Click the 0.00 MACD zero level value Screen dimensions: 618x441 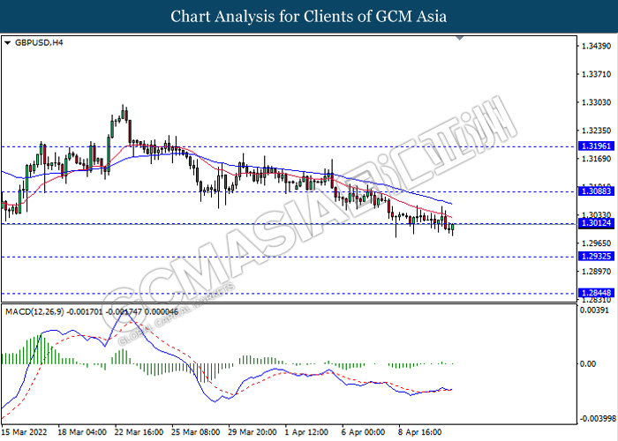coord(588,363)
